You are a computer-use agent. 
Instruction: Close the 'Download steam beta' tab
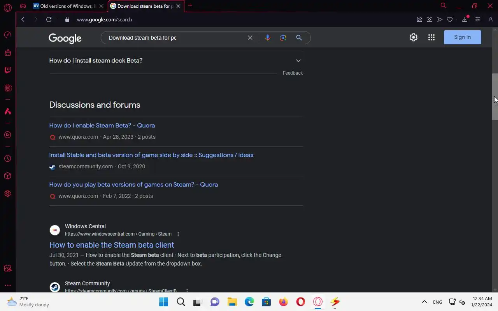coord(178,6)
